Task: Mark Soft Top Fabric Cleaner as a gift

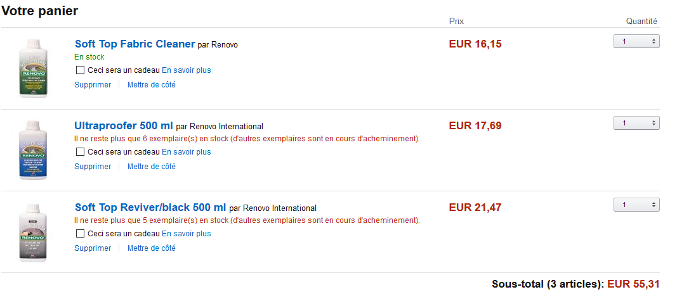Action: (x=80, y=70)
